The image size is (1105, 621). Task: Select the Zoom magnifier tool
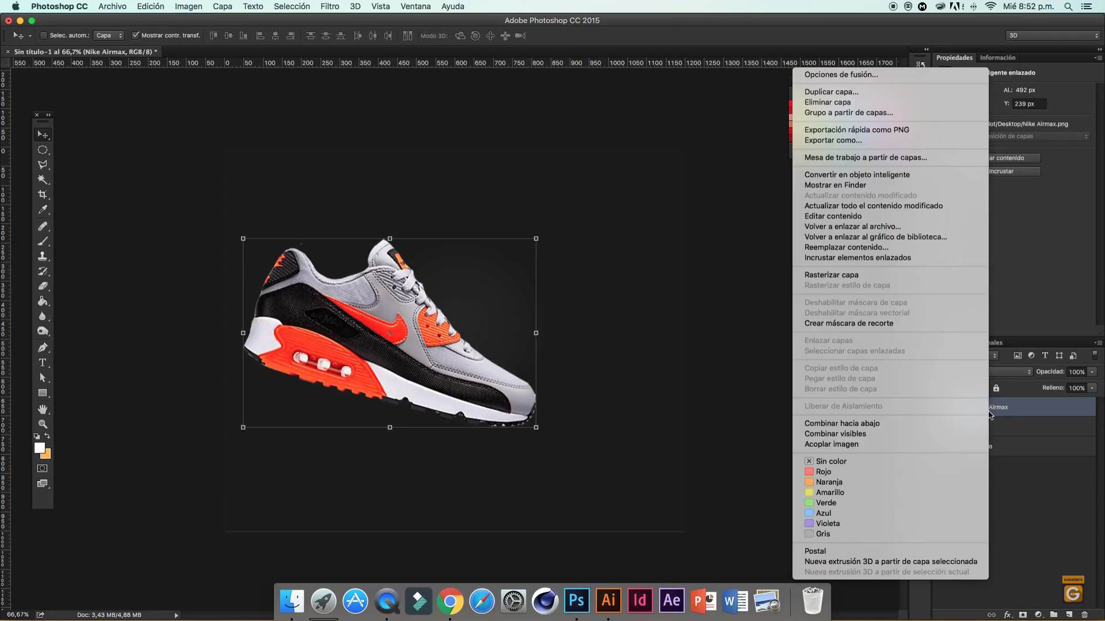click(x=43, y=424)
